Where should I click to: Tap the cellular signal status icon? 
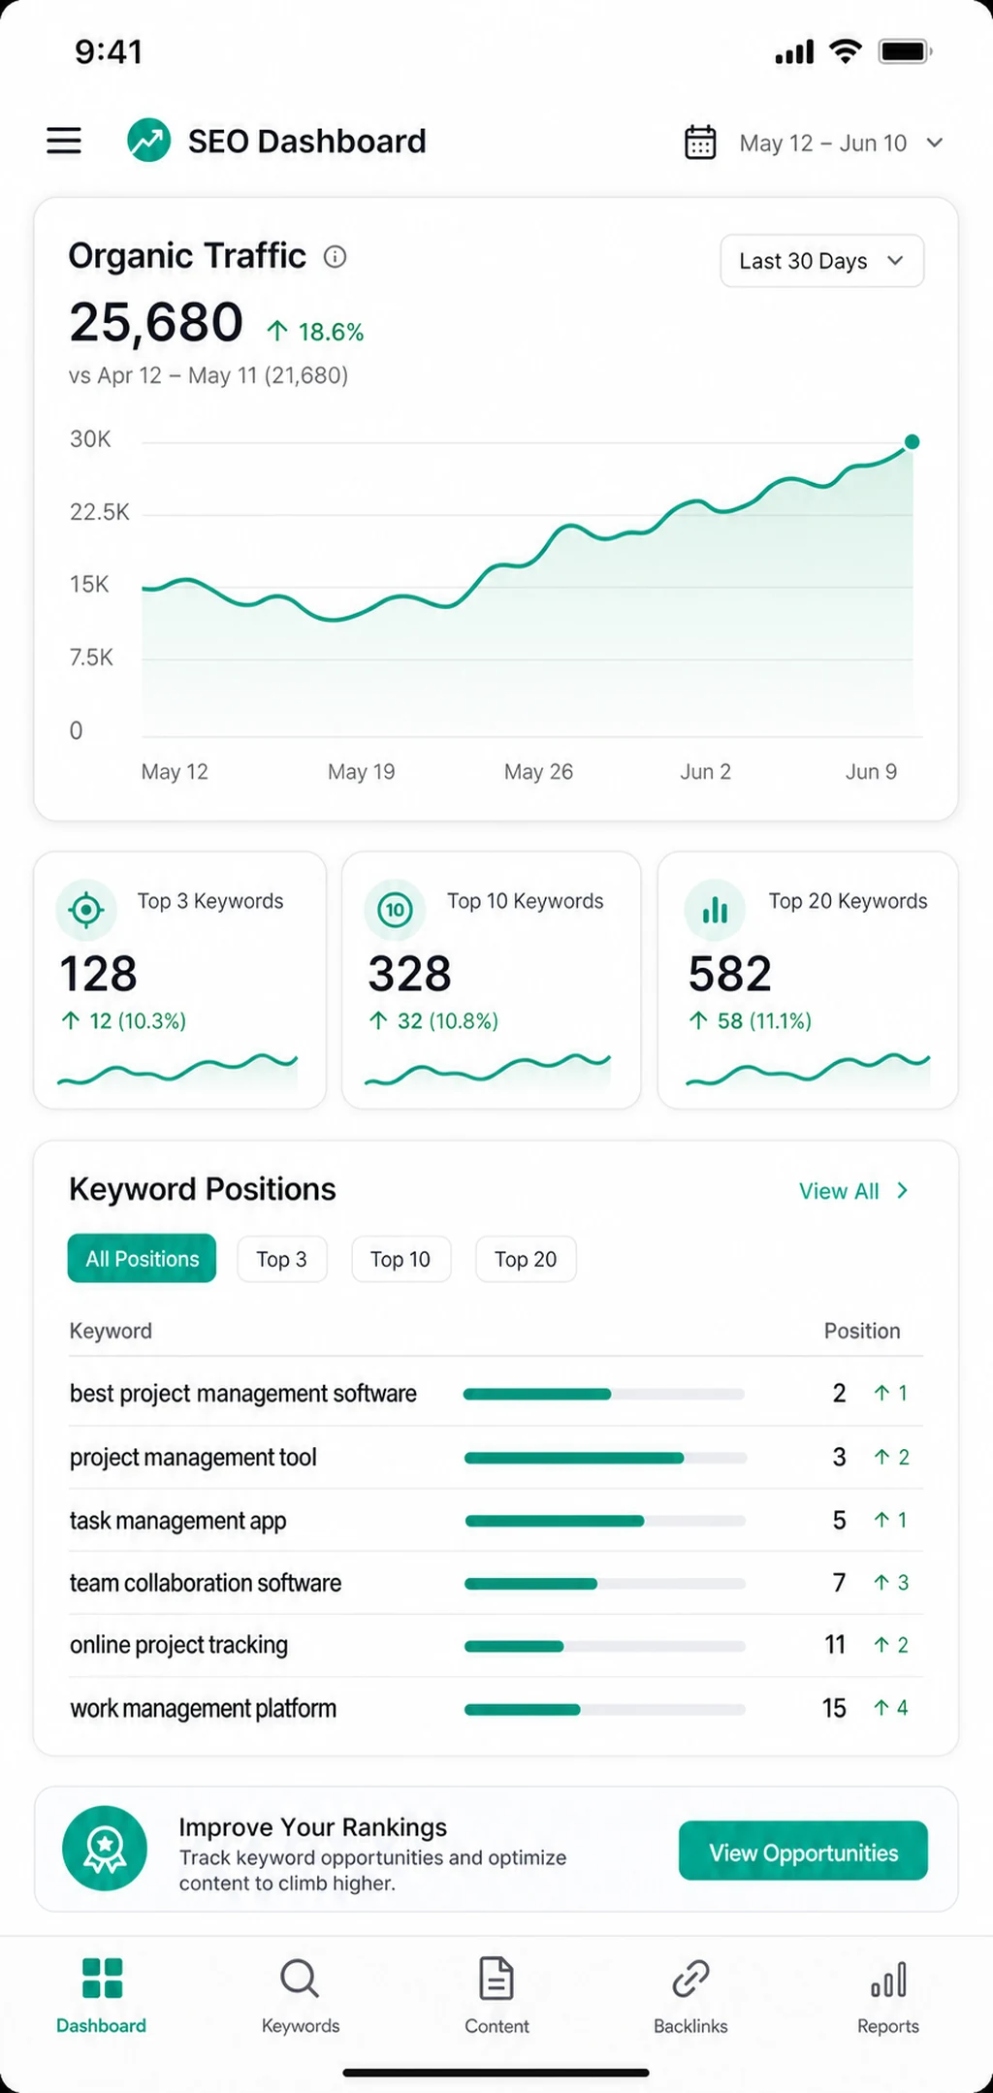[794, 52]
